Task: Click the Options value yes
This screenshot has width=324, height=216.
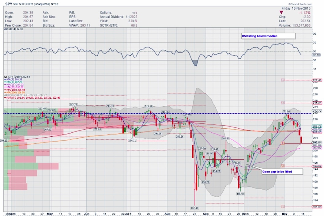Action: click(135, 13)
